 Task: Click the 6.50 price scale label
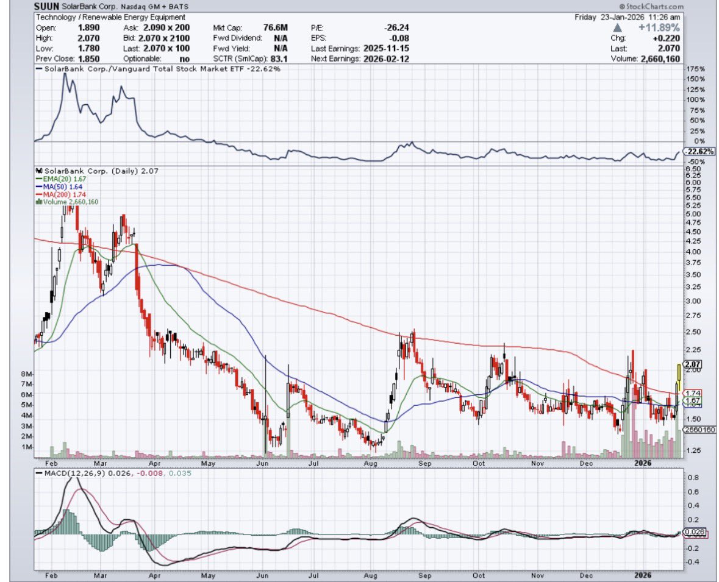pyautogui.click(x=694, y=169)
